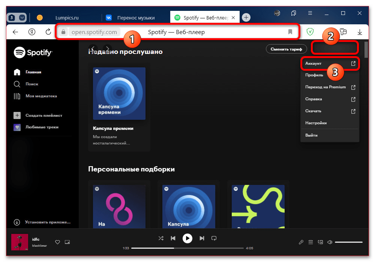Open the 'На' playlist cover
This screenshot has width=375, height=262.
coord(119,207)
